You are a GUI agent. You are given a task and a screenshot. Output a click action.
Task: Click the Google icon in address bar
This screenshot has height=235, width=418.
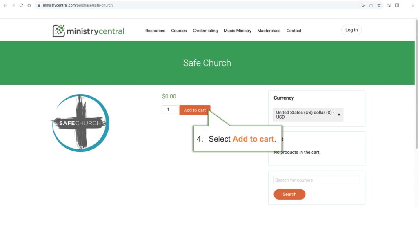click(363, 5)
